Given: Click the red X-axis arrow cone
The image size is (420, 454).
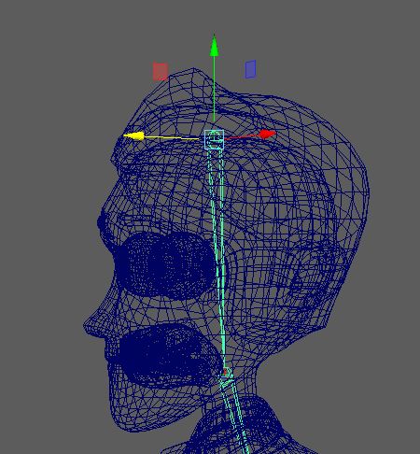Looking at the screenshot, I should pos(268,135).
